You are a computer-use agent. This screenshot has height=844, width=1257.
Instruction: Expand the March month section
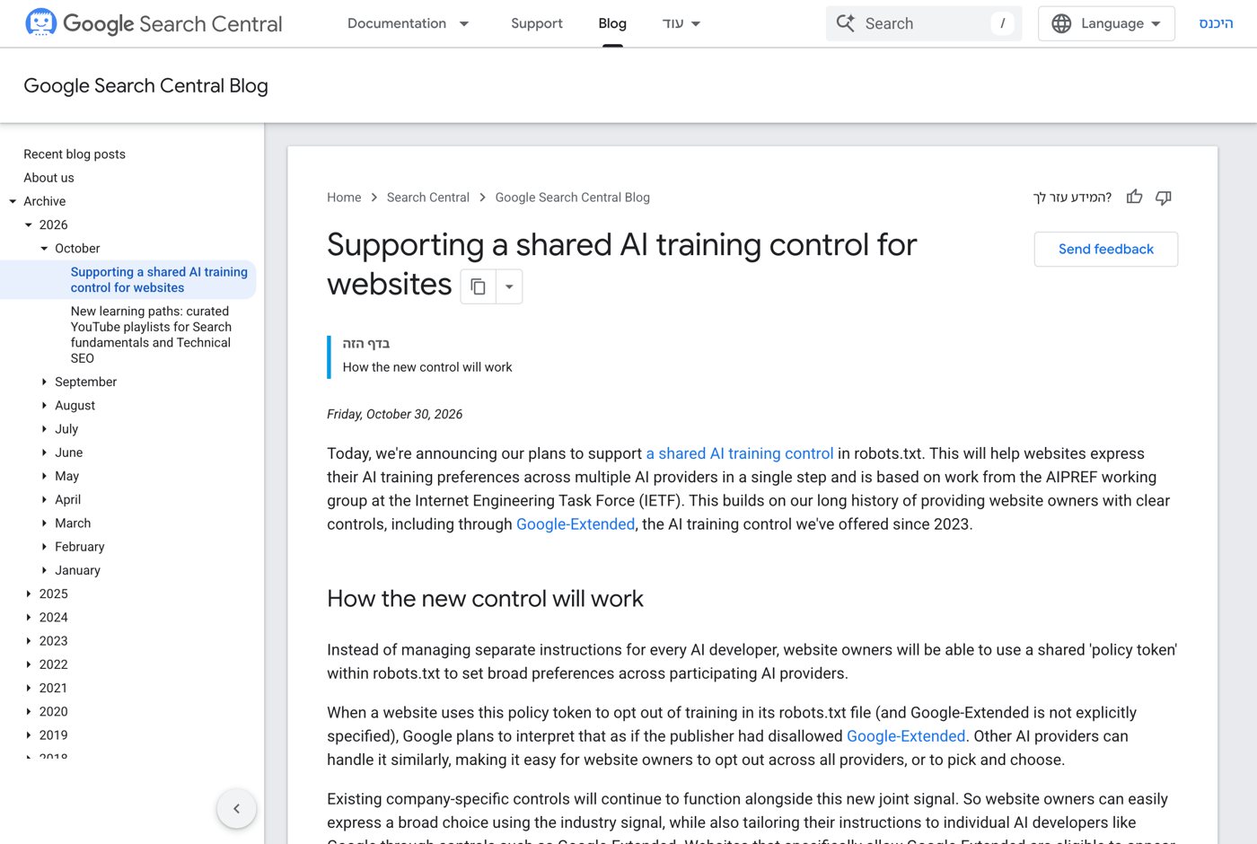pyautogui.click(x=44, y=523)
